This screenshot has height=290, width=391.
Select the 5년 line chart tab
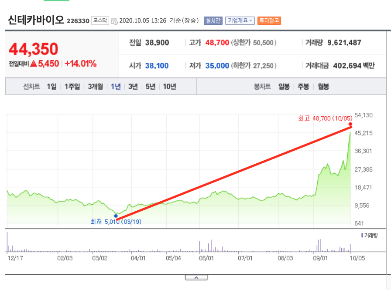(151, 87)
